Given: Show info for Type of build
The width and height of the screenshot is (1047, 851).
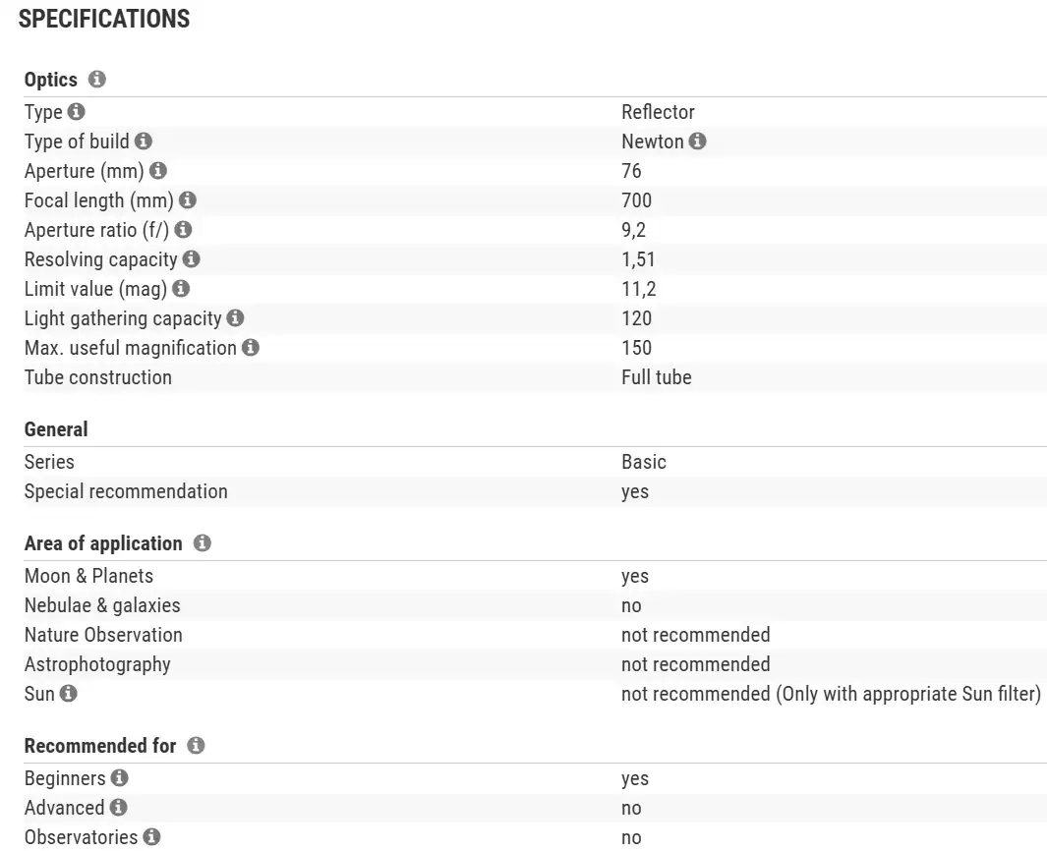Looking at the screenshot, I should 144,142.
